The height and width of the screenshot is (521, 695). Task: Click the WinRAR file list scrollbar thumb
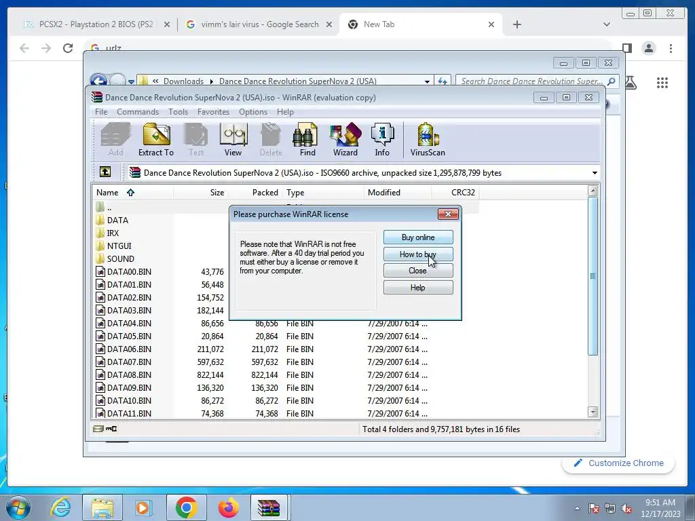point(593,275)
